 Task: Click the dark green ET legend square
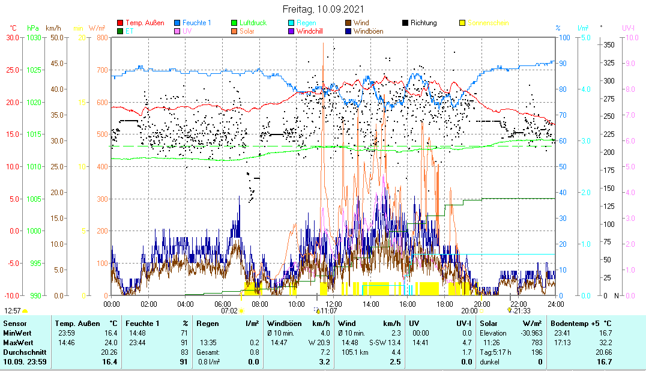120,31
